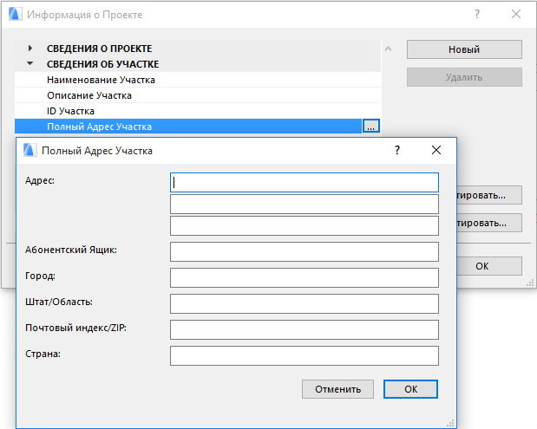This screenshot has height=429, width=537.
Task: Click the ellipsis button beside Полный Адрес Участка
Action: tap(370, 127)
